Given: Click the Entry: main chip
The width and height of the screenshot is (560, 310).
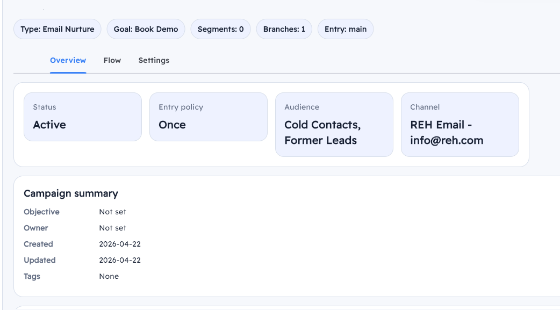Looking at the screenshot, I should (346, 29).
